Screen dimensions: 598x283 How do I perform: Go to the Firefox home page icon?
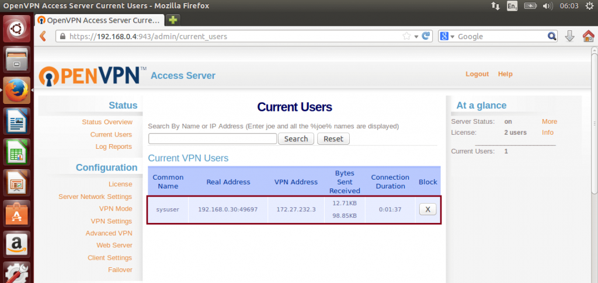[x=589, y=36]
